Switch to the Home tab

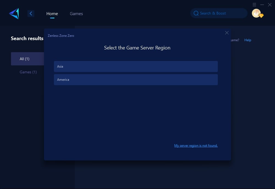pos(52,14)
